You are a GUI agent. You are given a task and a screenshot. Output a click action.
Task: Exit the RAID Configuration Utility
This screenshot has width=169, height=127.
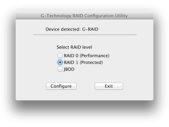(x=109, y=86)
